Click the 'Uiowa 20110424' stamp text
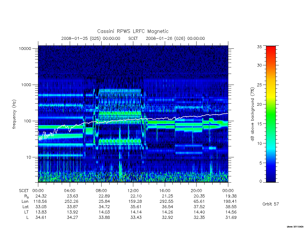Viewport: 304px width, 228px height. pos(295,227)
